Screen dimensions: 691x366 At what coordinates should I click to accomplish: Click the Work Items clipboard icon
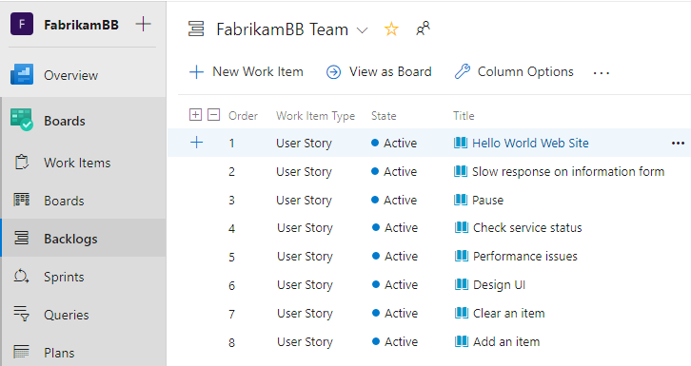pos(22,163)
